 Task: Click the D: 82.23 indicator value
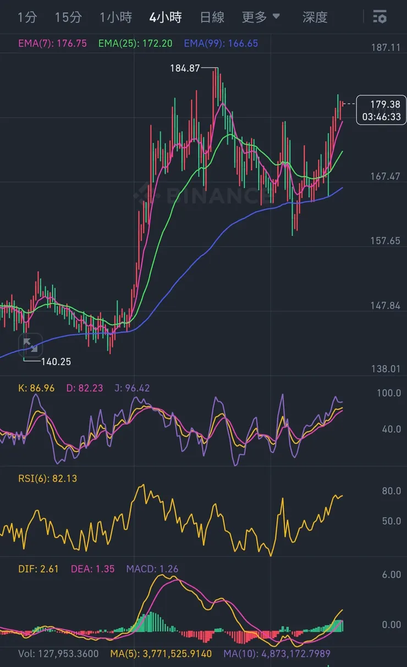(85, 388)
